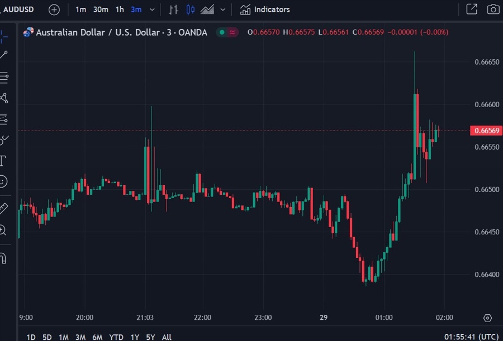Click the 0.66400 price axis label
Image resolution: width=503 pixels, height=341 pixels.
pyautogui.click(x=487, y=275)
